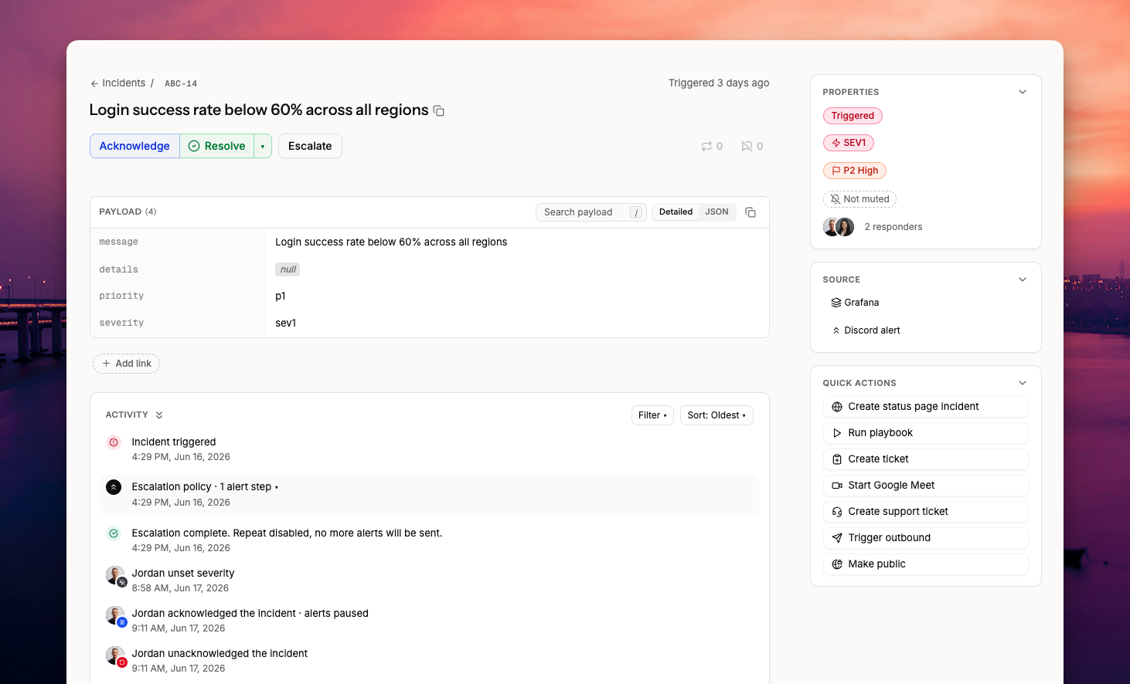Viewport: 1130px width, 684px height.
Task: Click the sev1 severity payload value
Action: click(286, 323)
